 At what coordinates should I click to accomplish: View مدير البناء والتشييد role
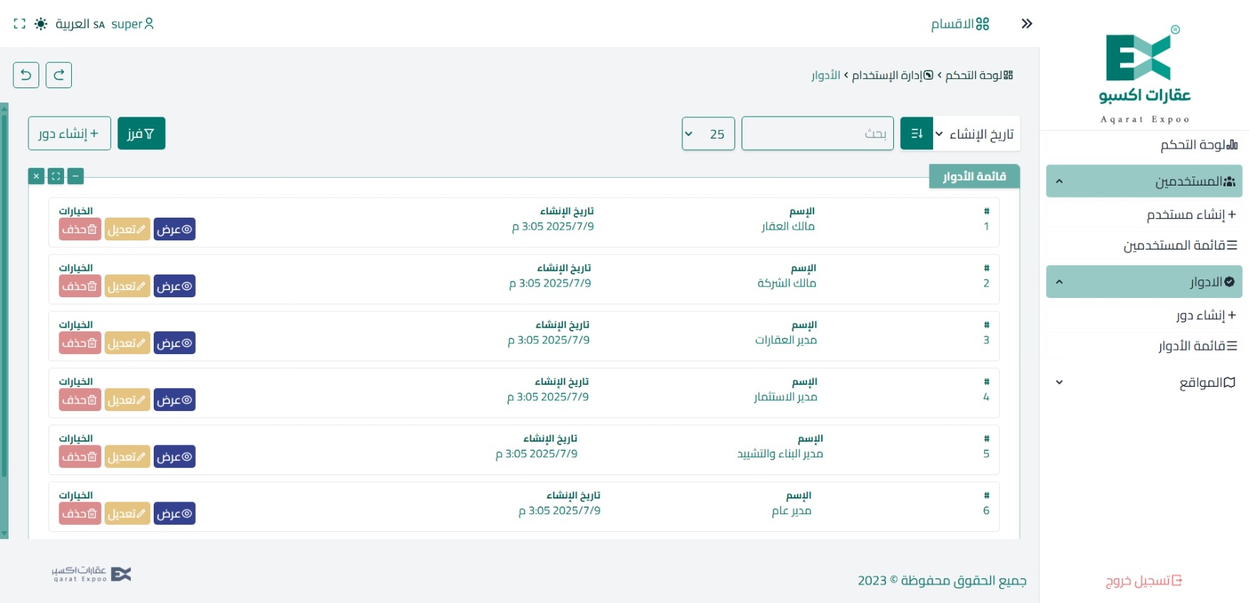[174, 457]
